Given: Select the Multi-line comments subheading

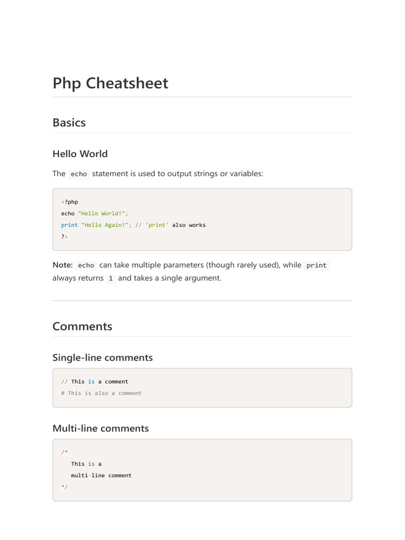Looking at the screenshot, I should 100,428.
